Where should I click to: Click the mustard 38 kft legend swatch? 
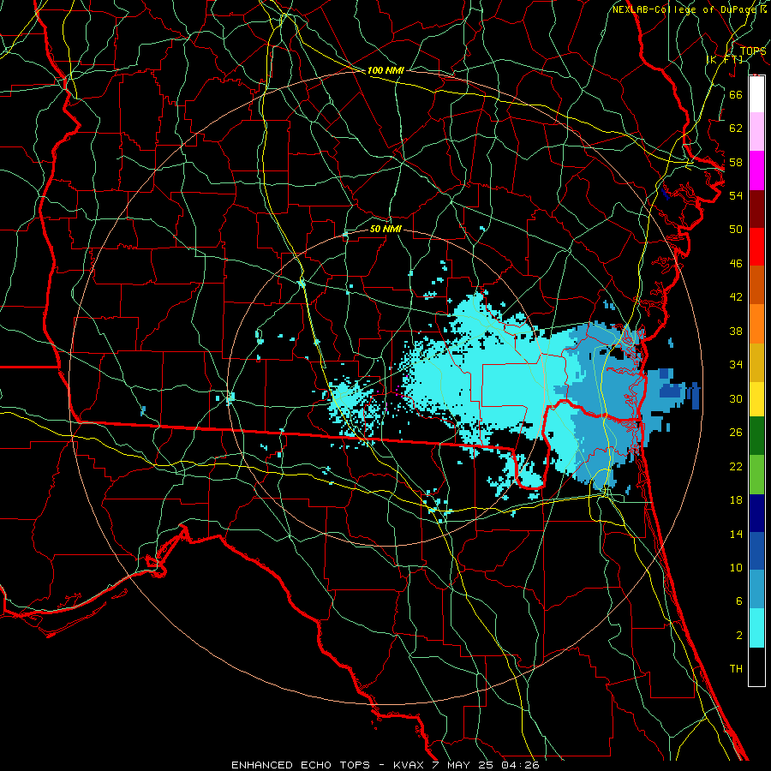(x=756, y=362)
